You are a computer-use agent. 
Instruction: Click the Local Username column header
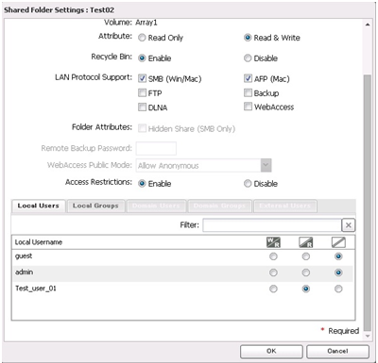tap(39, 242)
